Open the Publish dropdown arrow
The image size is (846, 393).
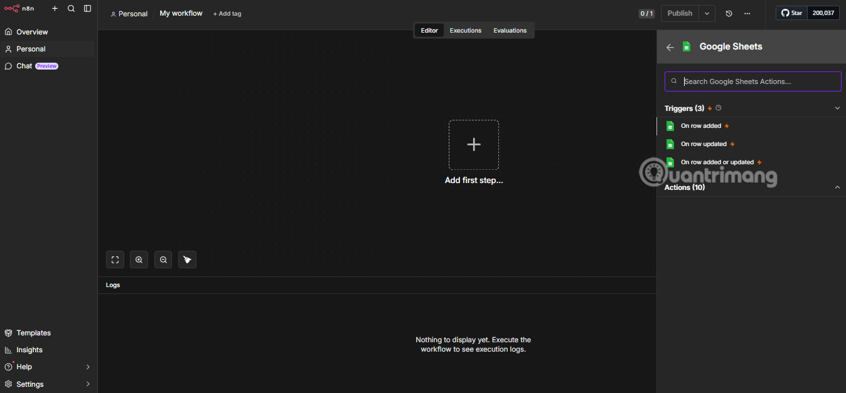point(707,13)
